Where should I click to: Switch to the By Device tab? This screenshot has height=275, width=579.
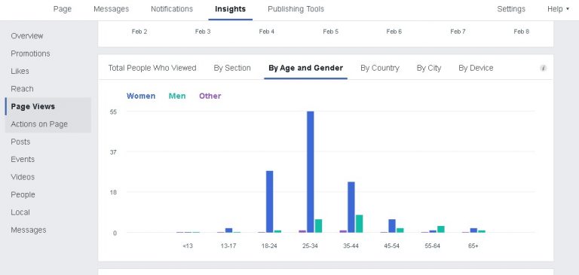(x=476, y=68)
